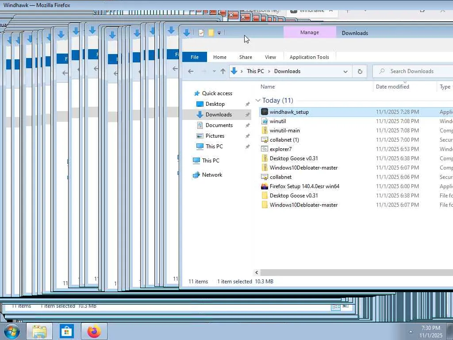Click the explorer7 file icon
The width and height of the screenshot is (453, 340).
[265, 149]
